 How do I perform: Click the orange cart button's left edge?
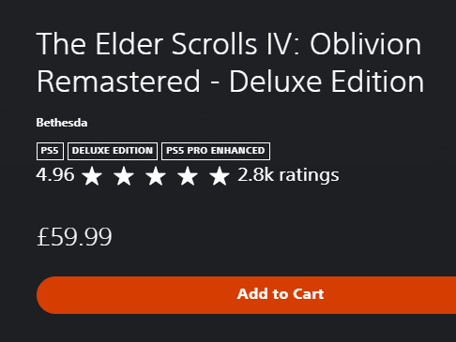[x=44, y=295]
